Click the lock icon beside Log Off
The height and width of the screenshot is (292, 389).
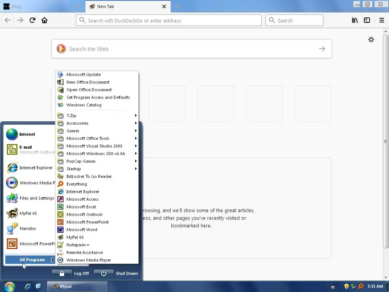(62, 273)
